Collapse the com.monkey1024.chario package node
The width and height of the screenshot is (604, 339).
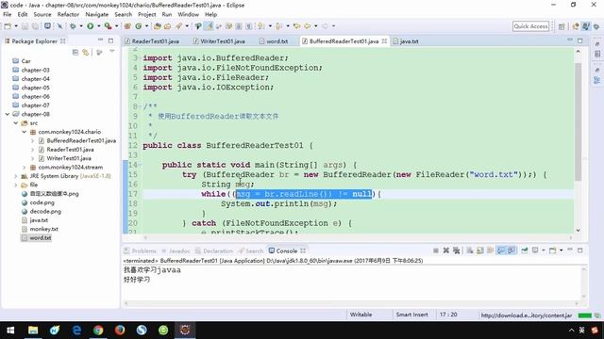[25, 132]
